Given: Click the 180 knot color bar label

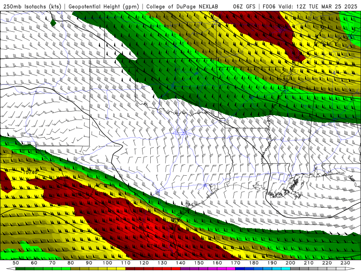Looking at the screenshot, I should coord(254,263).
